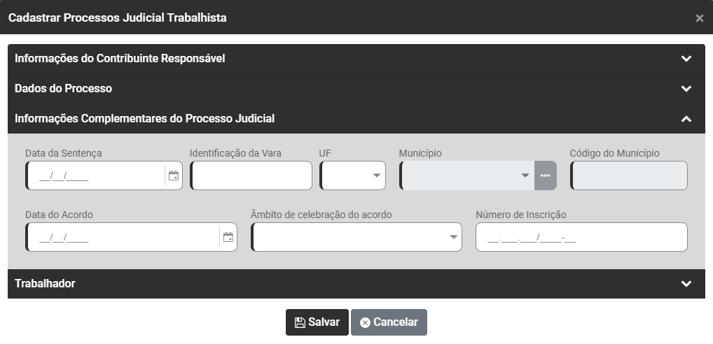Click the Município ellipsis search button
This screenshot has width=713, height=344.
pyautogui.click(x=546, y=175)
